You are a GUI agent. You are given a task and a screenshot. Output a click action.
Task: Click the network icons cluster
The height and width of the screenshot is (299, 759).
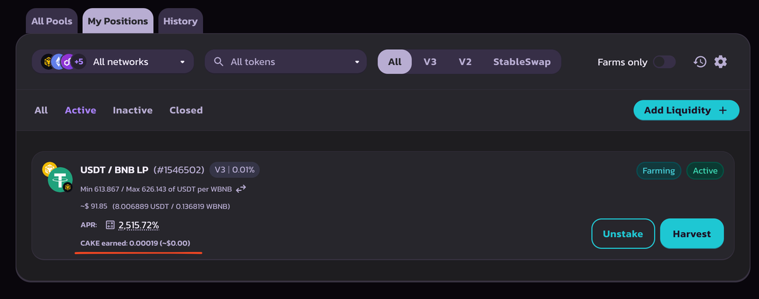pyautogui.click(x=63, y=62)
